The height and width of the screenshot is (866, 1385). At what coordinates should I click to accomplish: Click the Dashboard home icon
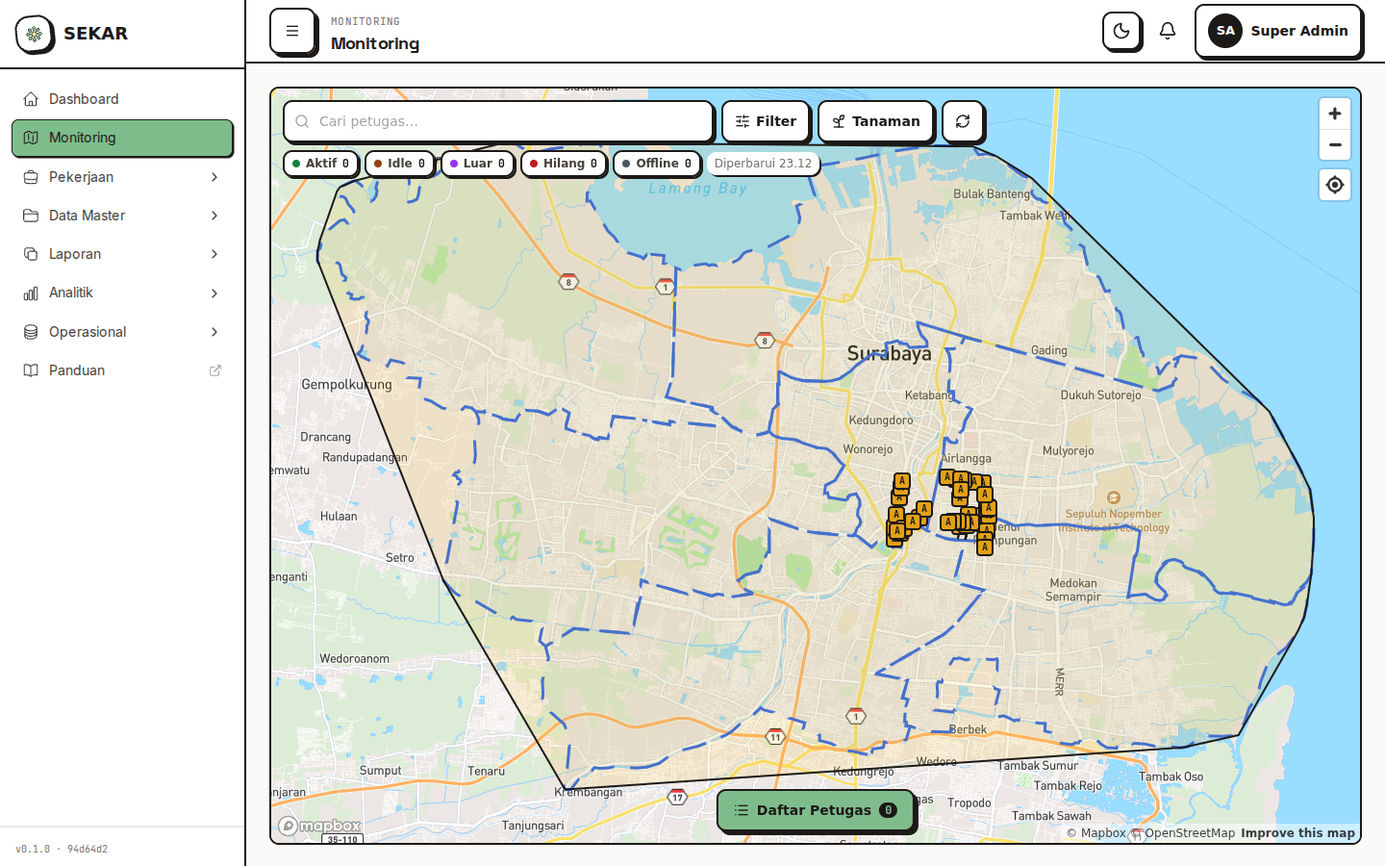[x=31, y=99]
